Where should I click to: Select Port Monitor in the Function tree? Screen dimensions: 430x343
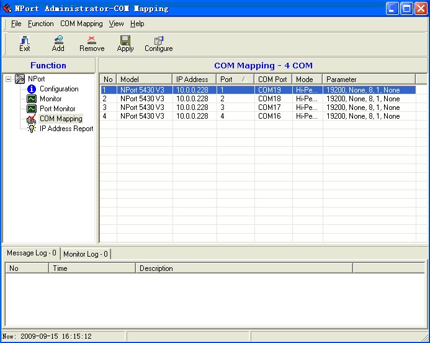tap(57, 109)
